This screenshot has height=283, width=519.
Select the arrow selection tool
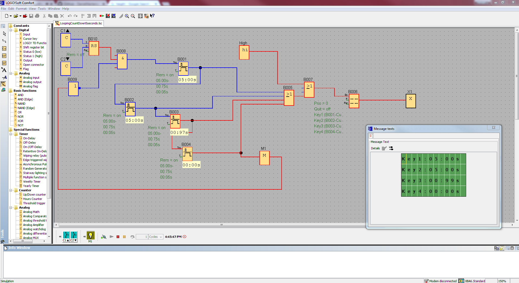click(4, 34)
